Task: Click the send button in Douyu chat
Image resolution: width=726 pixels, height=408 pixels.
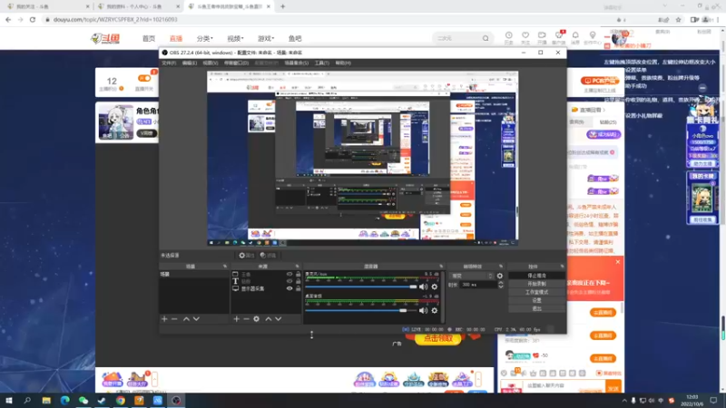Action: tap(613, 388)
